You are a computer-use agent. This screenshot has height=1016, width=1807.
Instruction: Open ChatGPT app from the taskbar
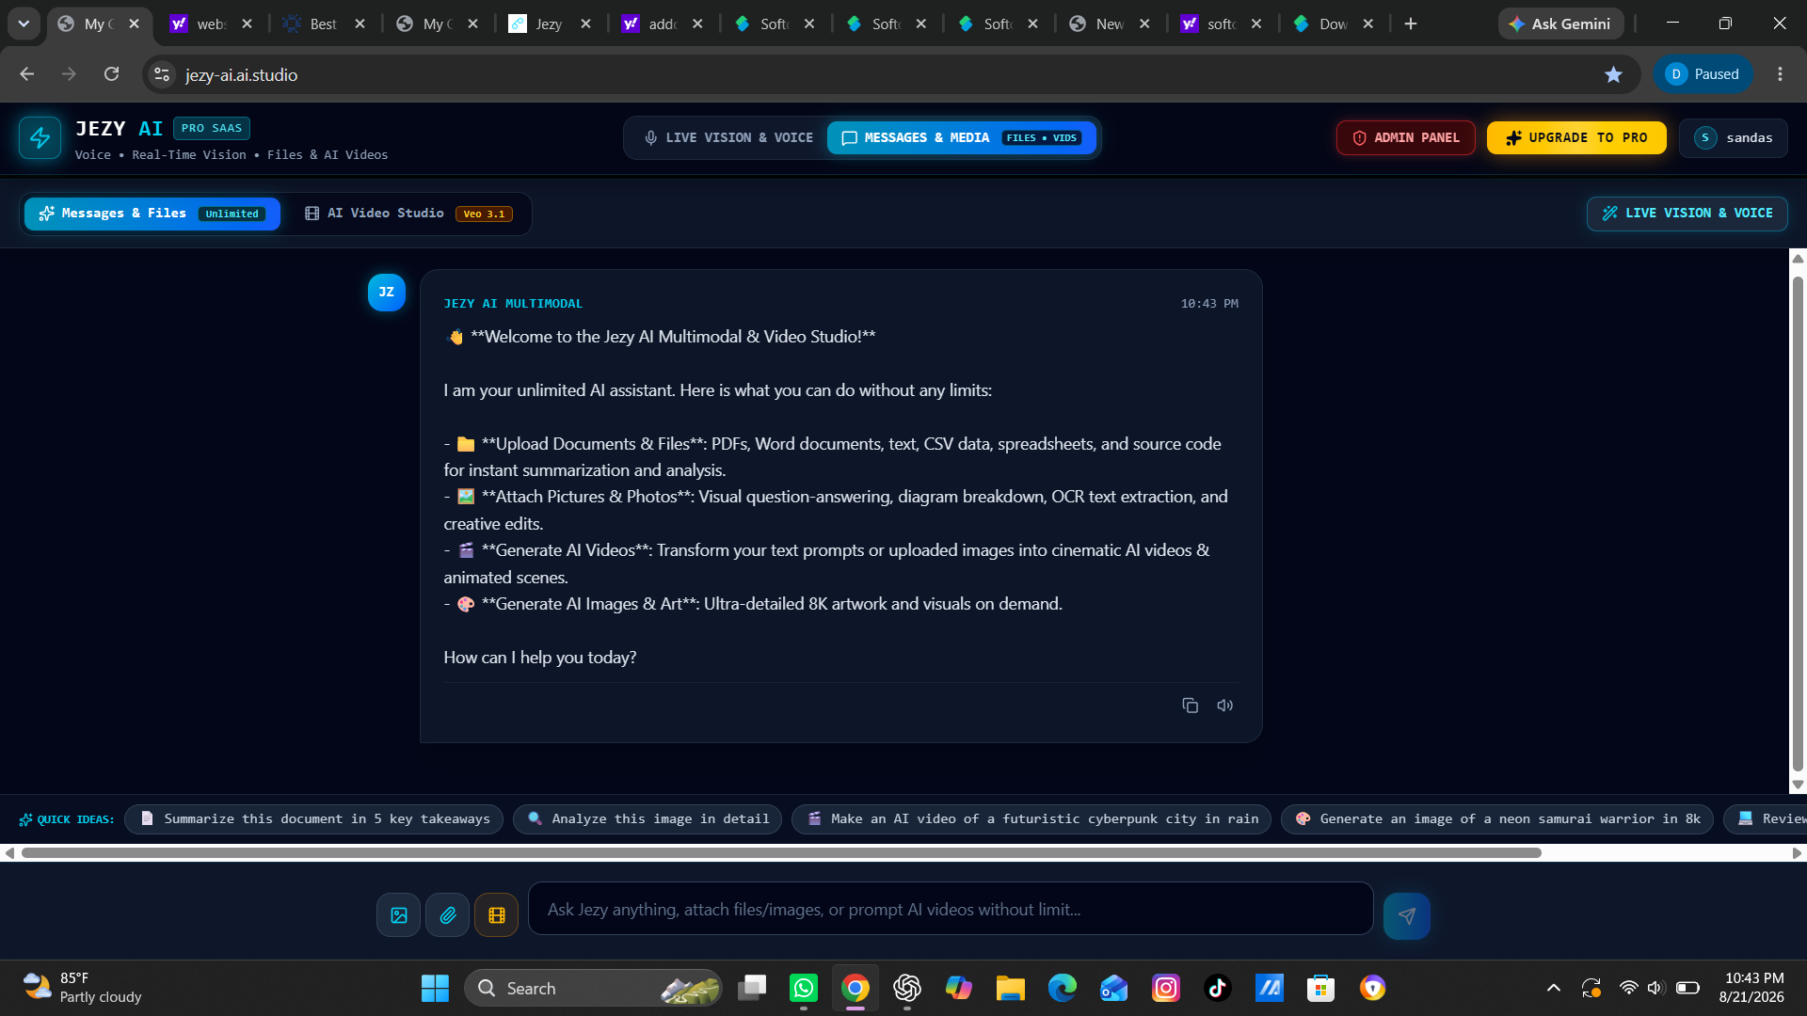click(907, 988)
